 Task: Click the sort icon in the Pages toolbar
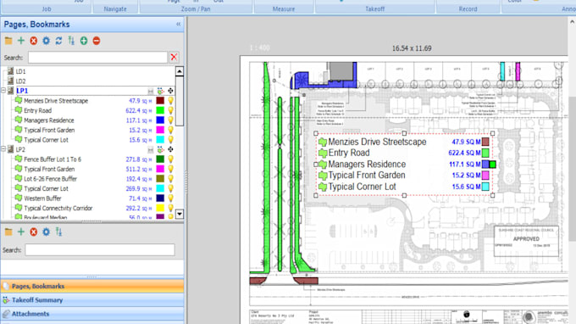pyautogui.click(x=71, y=41)
